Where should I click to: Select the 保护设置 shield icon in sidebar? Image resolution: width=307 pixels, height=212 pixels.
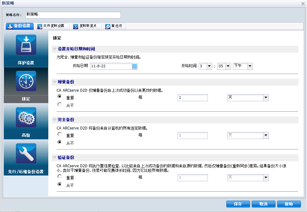click(26, 45)
